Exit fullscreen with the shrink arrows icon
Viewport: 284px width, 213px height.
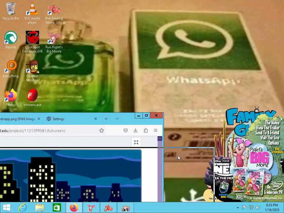pyautogui.click(x=136, y=142)
